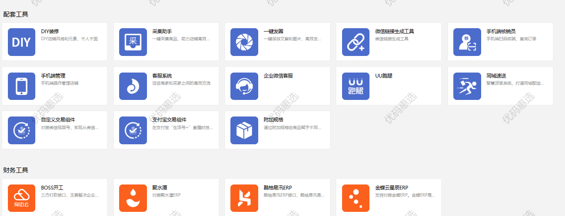Click the BOSS开工 orange cloud icon
Viewport: 565px width, 216px height.
pos(22,198)
